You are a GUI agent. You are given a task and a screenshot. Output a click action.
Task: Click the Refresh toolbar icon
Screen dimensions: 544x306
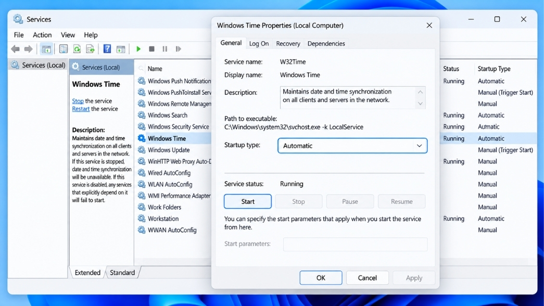point(77,49)
